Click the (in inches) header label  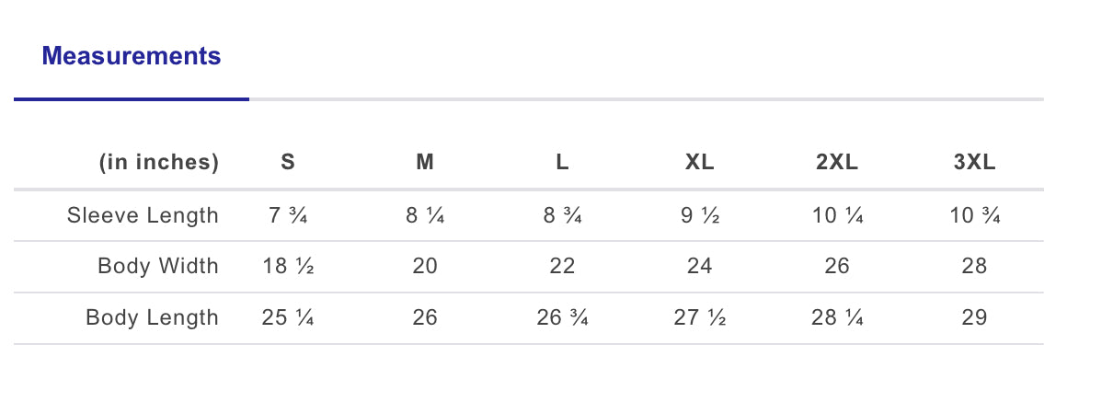pyautogui.click(x=159, y=163)
